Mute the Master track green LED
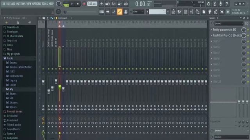The height and width of the screenshot is (140, 250). click(43, 69)
